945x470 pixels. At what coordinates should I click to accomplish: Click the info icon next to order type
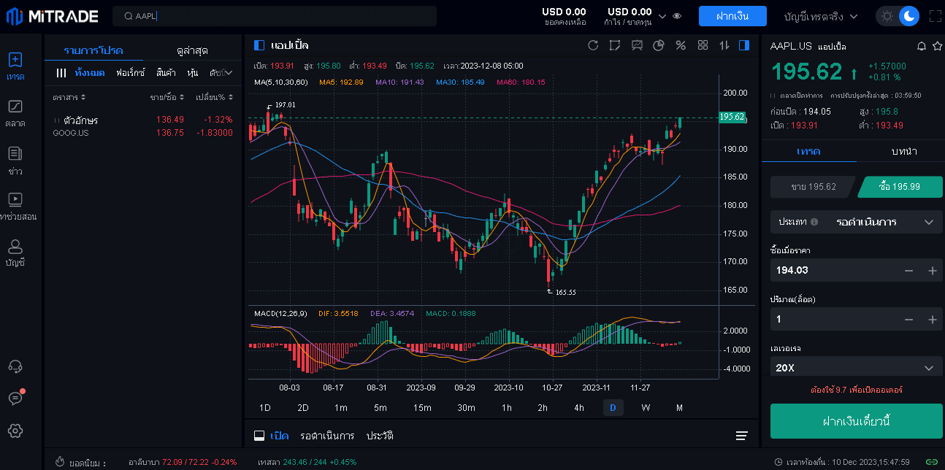coord(814,221)
